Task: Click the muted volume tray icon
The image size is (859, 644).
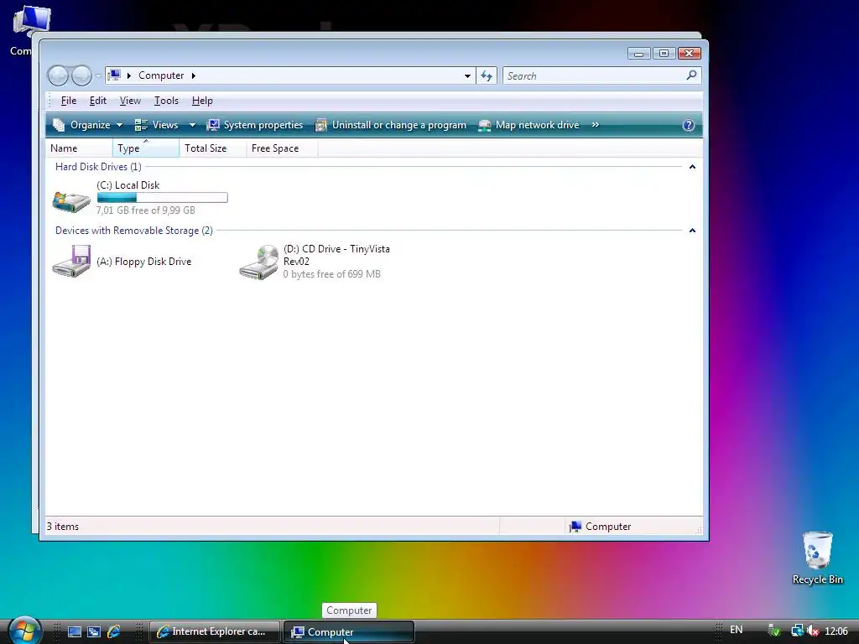Action: pyautogui.click(x=814, y=631)
